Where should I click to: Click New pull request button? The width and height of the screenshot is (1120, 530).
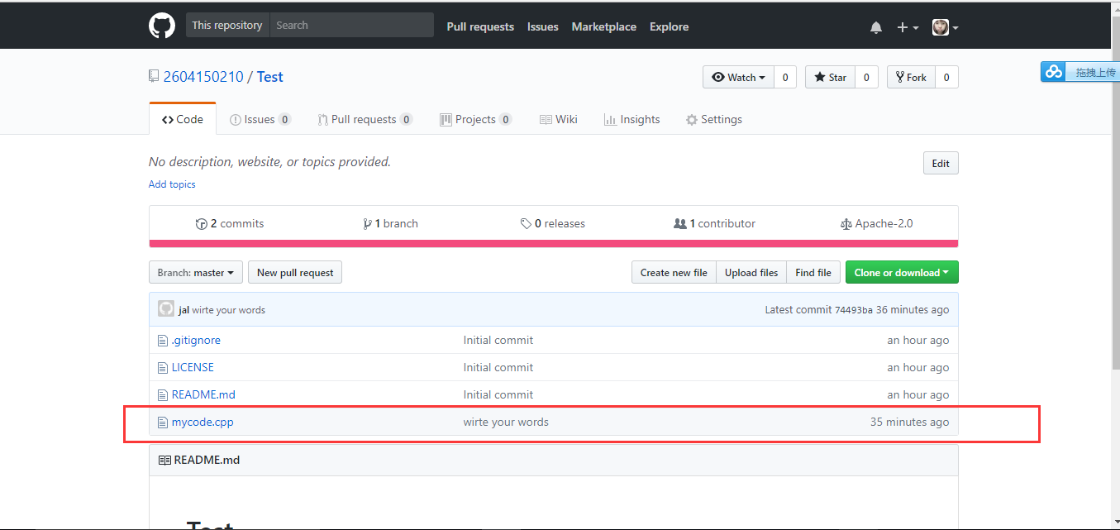pos(295,272)
